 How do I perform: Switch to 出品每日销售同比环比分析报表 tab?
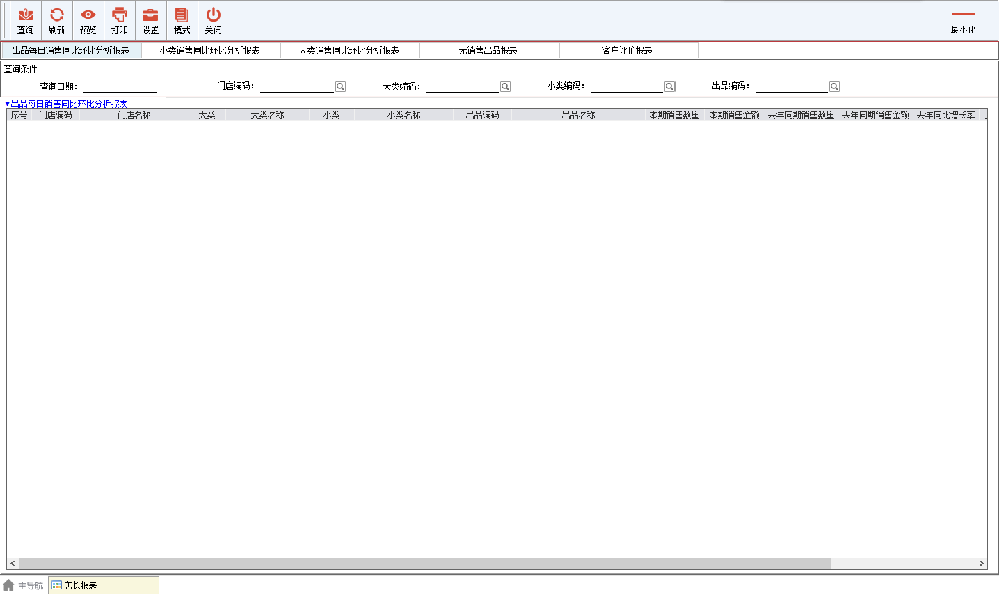click(x=71, y=50)
